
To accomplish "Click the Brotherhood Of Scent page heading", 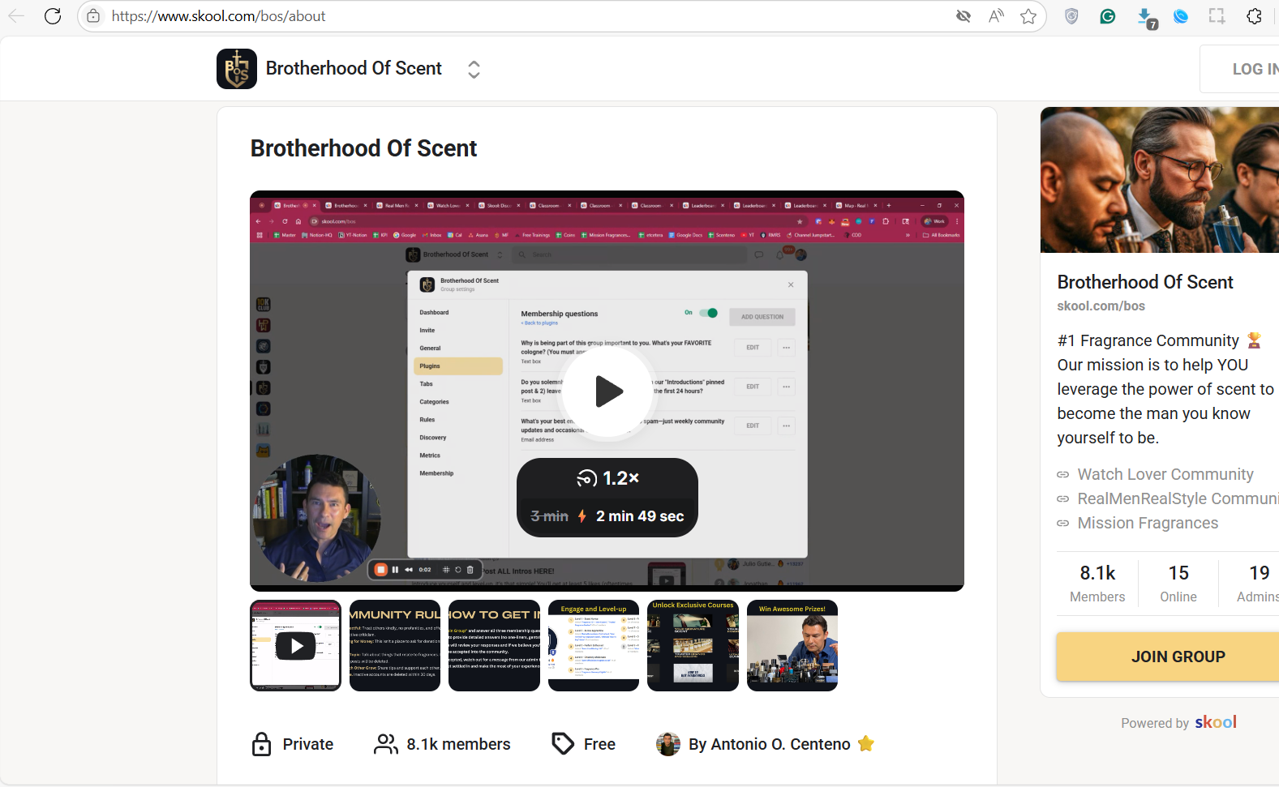I will (x=363, y=148).
